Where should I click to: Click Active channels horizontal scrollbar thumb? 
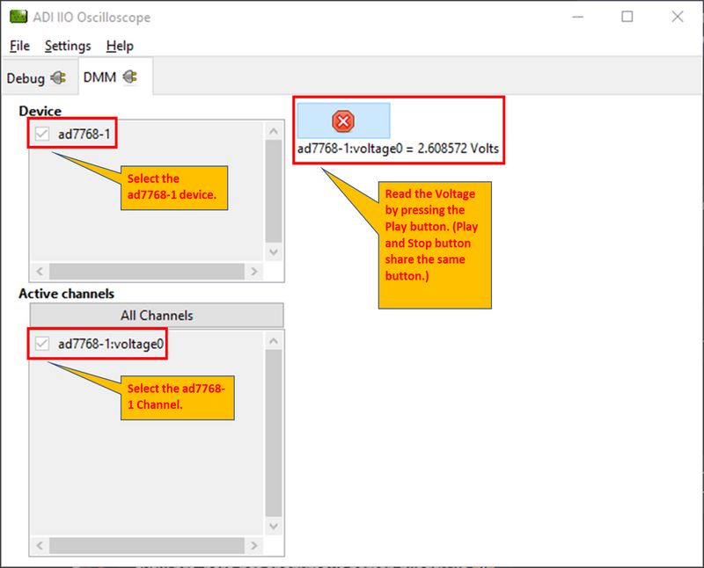[x=147, y=545]
